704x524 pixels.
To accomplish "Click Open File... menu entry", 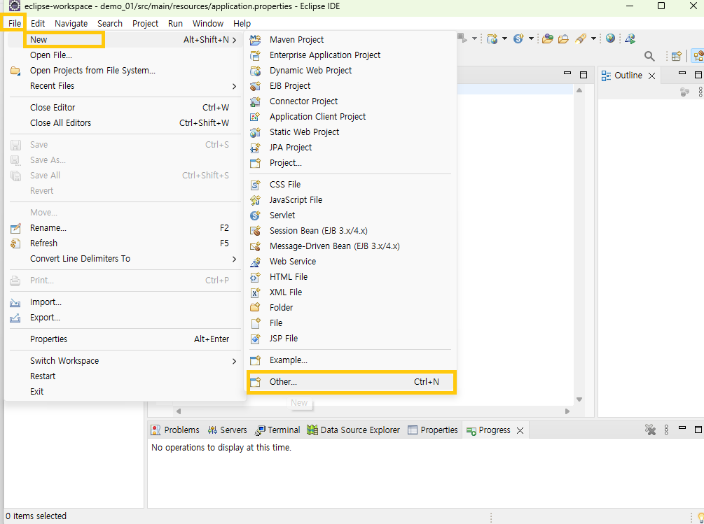I will (x=125, y=55).
